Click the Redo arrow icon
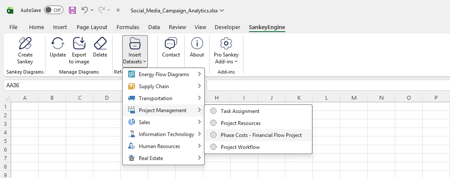The height and width of the screenshot is (178, 450). tap(102, 10)
